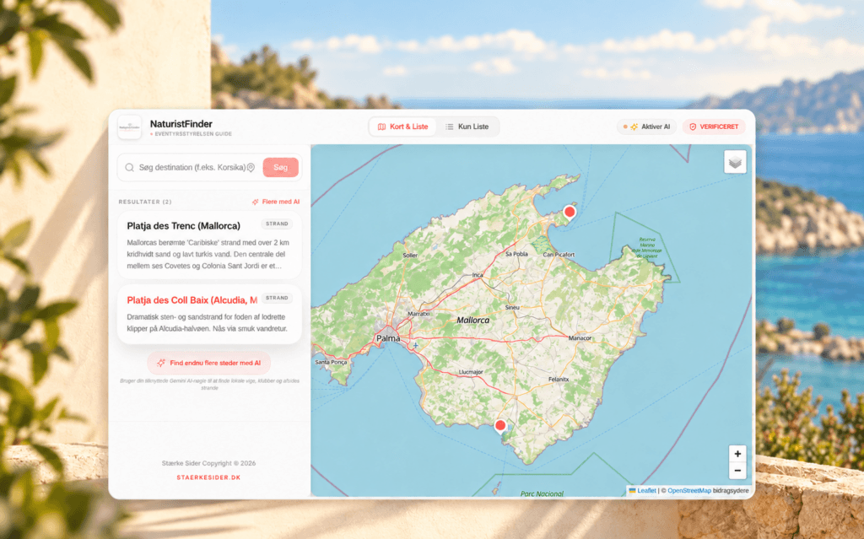Open the Platja des Trenc (Mallorca) card
This screenshot has width=864, height=539.
[209, 245]
